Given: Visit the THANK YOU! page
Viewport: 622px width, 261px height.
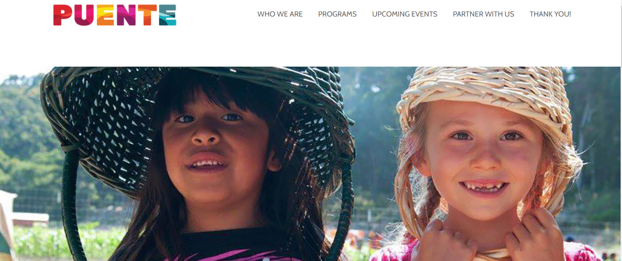Looking at the screenshot, I should click(550, 14).
